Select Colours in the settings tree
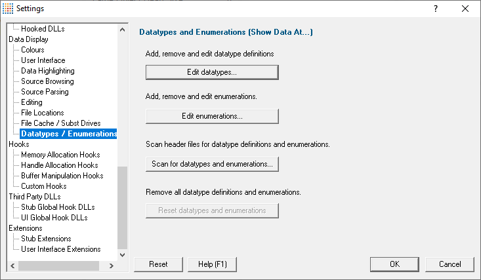The height and width of the screenshot is (280, 481). (33, 50)
